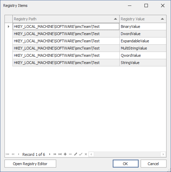Screen dimensions: 171x172
Task: Sort by Registry Value column header
Action: pos(143,19)
